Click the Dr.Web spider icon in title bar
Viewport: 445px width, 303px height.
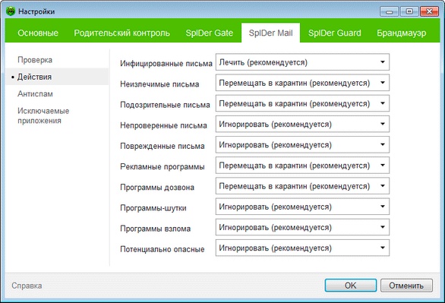click(x=11, y=11)
